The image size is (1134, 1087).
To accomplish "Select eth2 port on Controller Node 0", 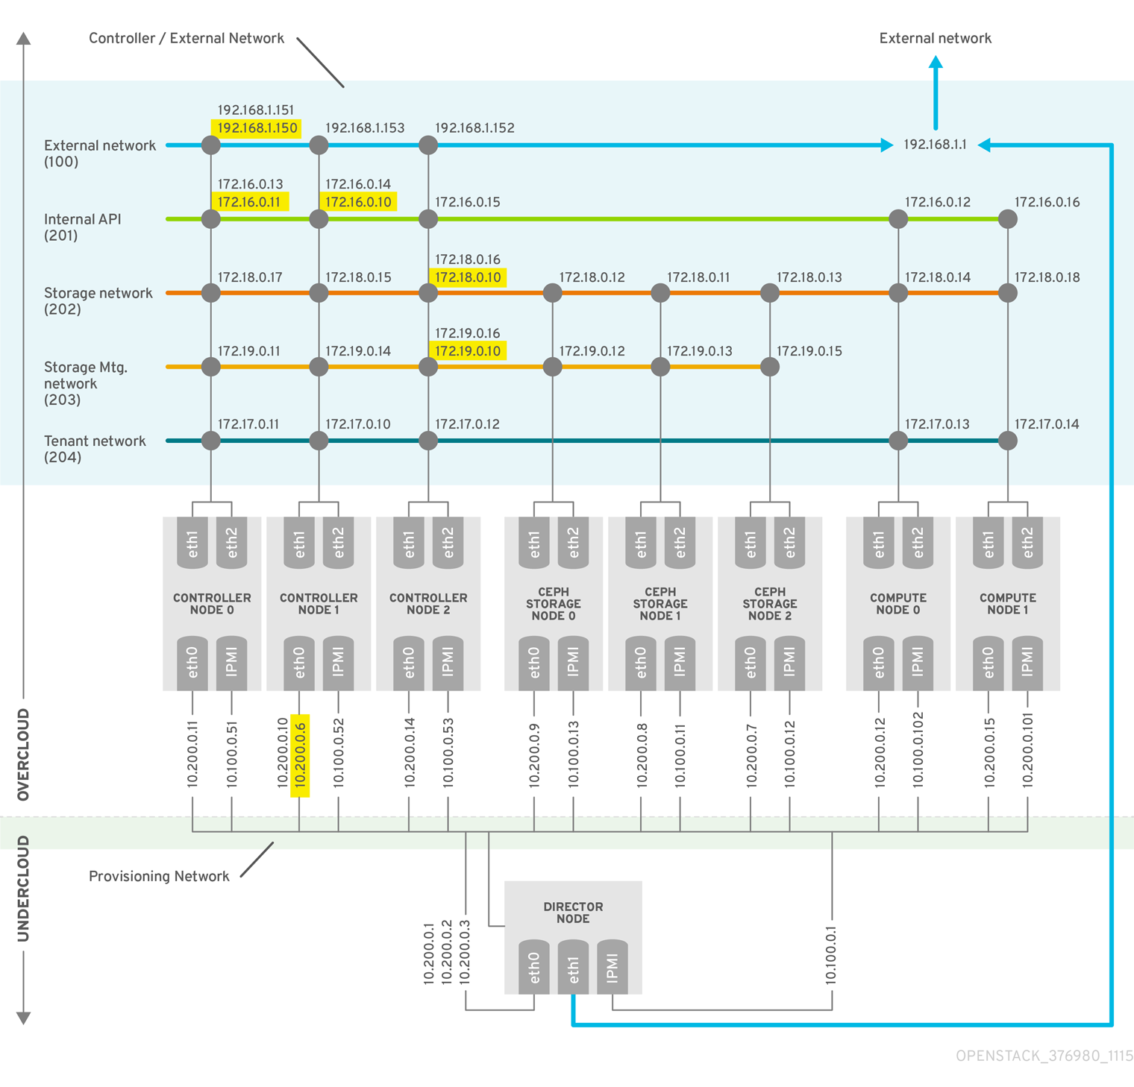I will click(x=231, y=543).
